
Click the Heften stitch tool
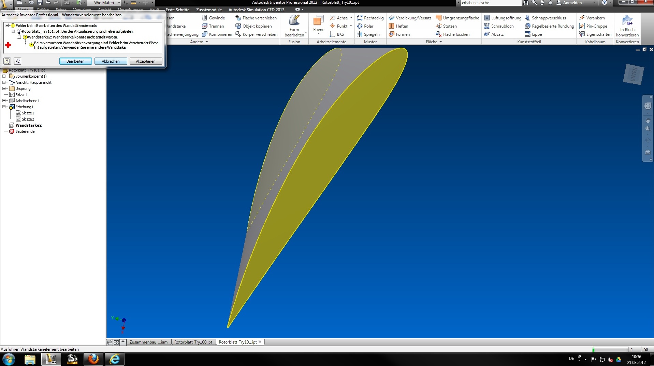(x=398, y=26)
